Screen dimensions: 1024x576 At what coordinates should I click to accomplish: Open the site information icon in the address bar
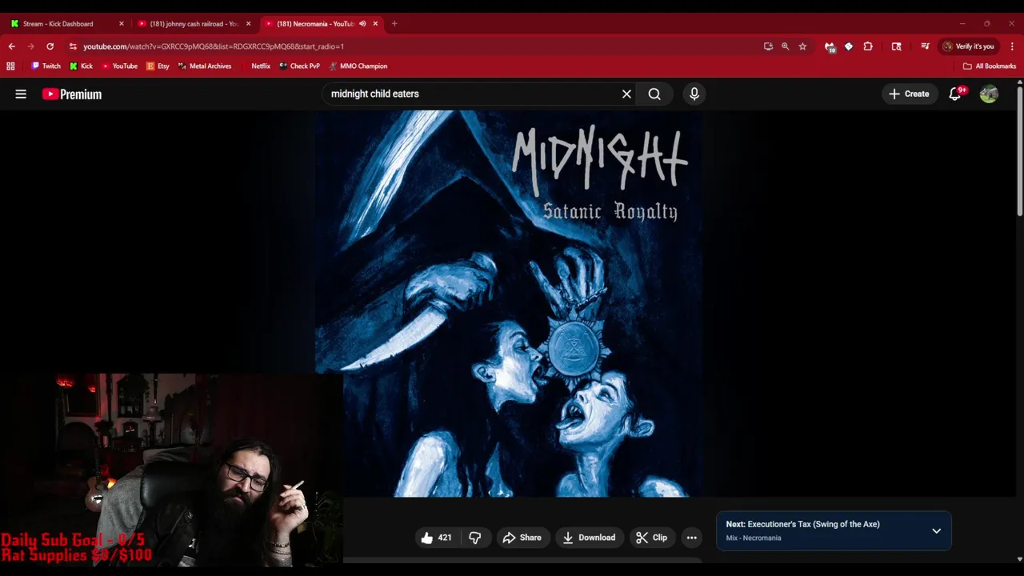[x=73, y=46]
